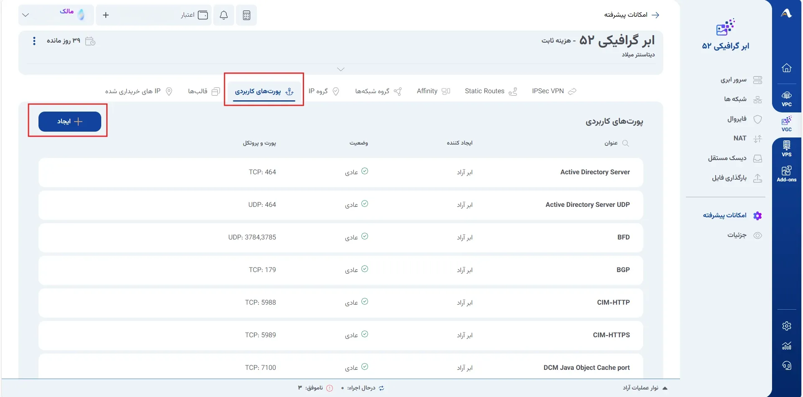This screenshot has width=803, height=397.
Task: Open the مالک account dropdown
Action: click(56, 15)
